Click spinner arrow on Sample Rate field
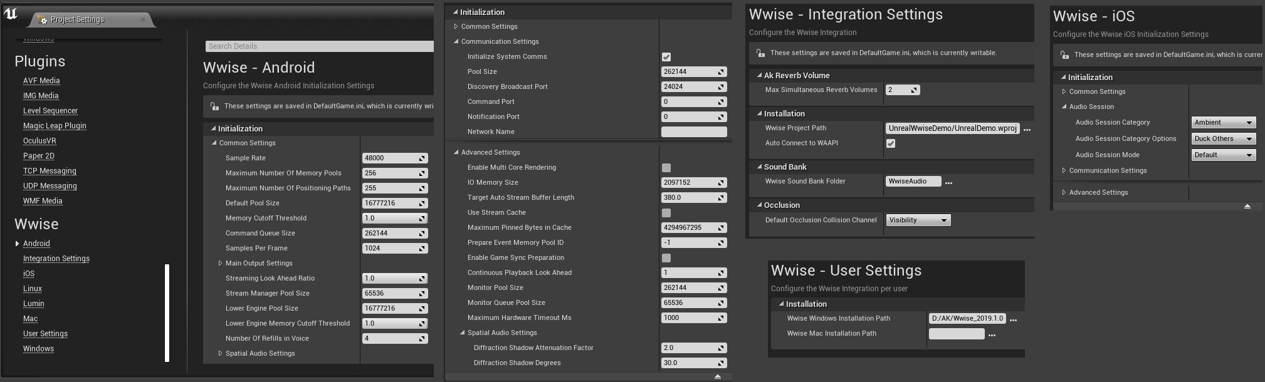The image size is (1265, 382). coord(423,158)
